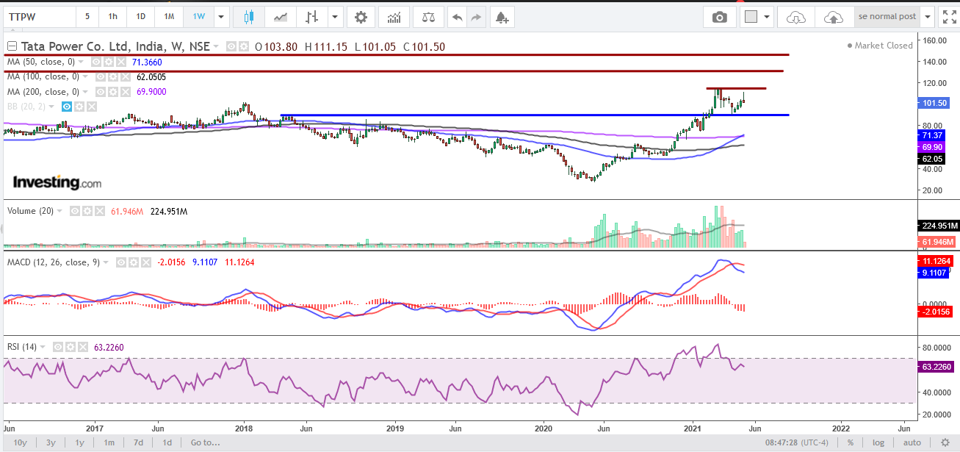Open settings gear for Volume indicator

coord(87,211)
